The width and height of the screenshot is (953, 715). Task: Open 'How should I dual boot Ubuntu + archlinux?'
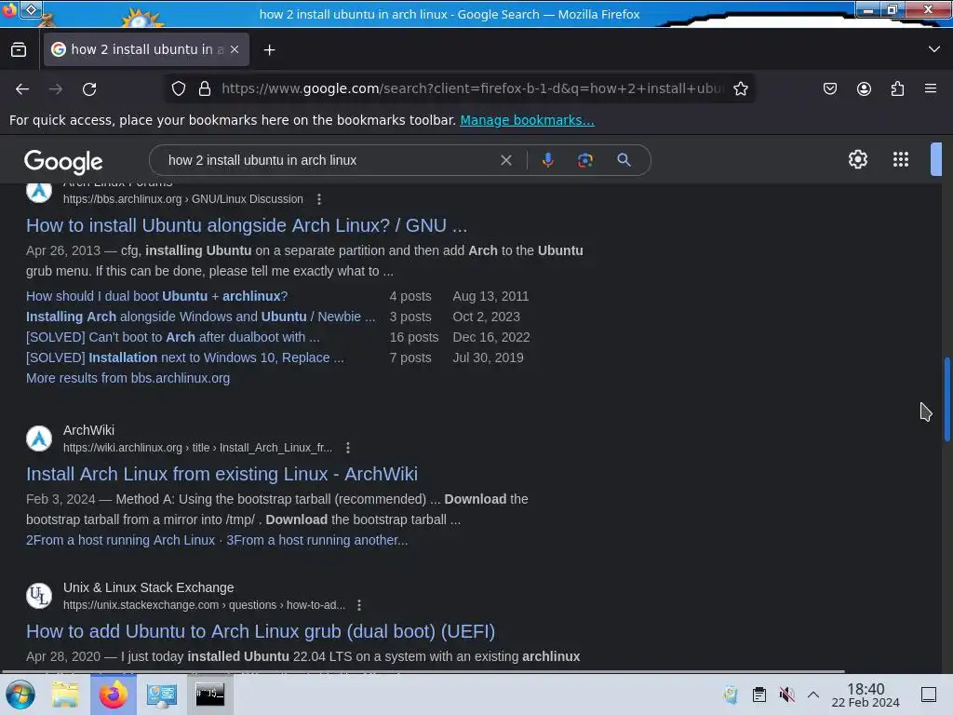tap(156, 296)
